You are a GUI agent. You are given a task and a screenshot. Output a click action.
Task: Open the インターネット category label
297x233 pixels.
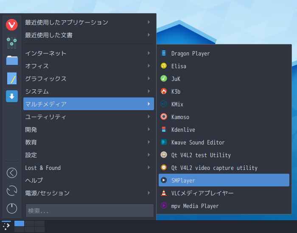[46, 53]
